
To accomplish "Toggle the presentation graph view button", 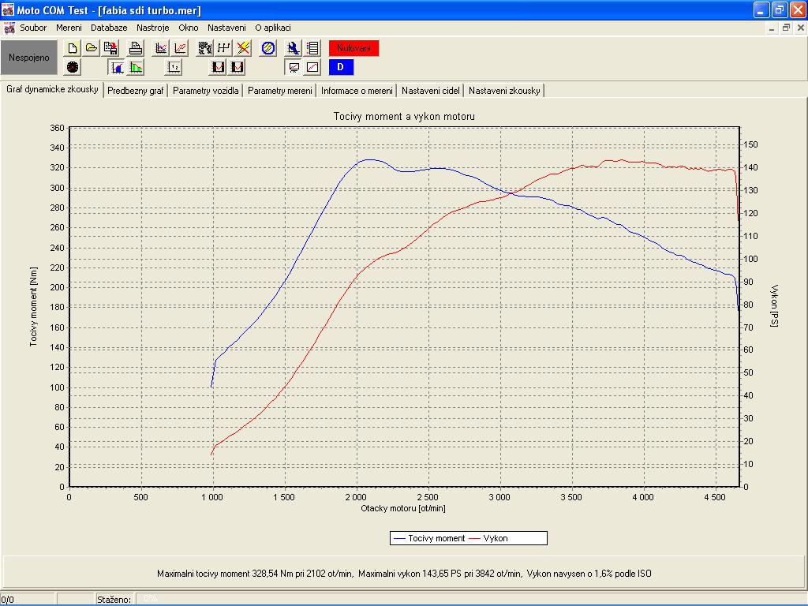I will tap(294, 67).
